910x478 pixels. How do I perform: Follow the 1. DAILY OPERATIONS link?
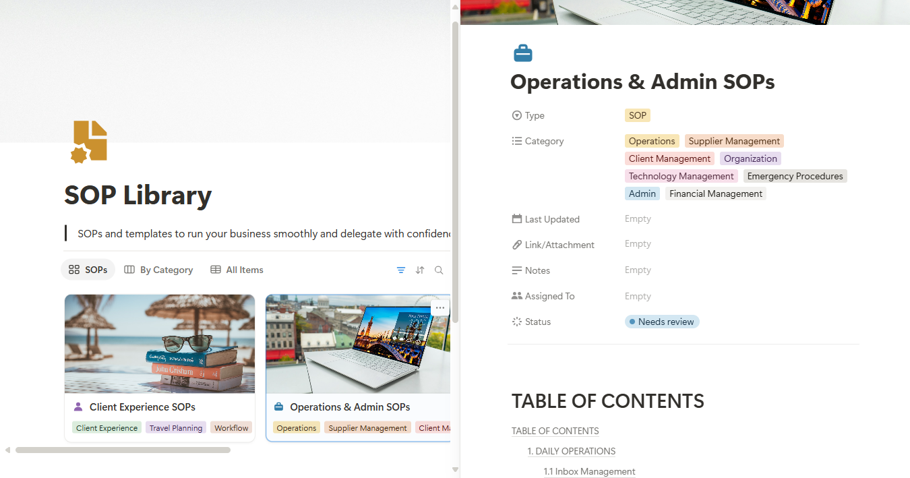pyautogui.click(x=572, y=452)
